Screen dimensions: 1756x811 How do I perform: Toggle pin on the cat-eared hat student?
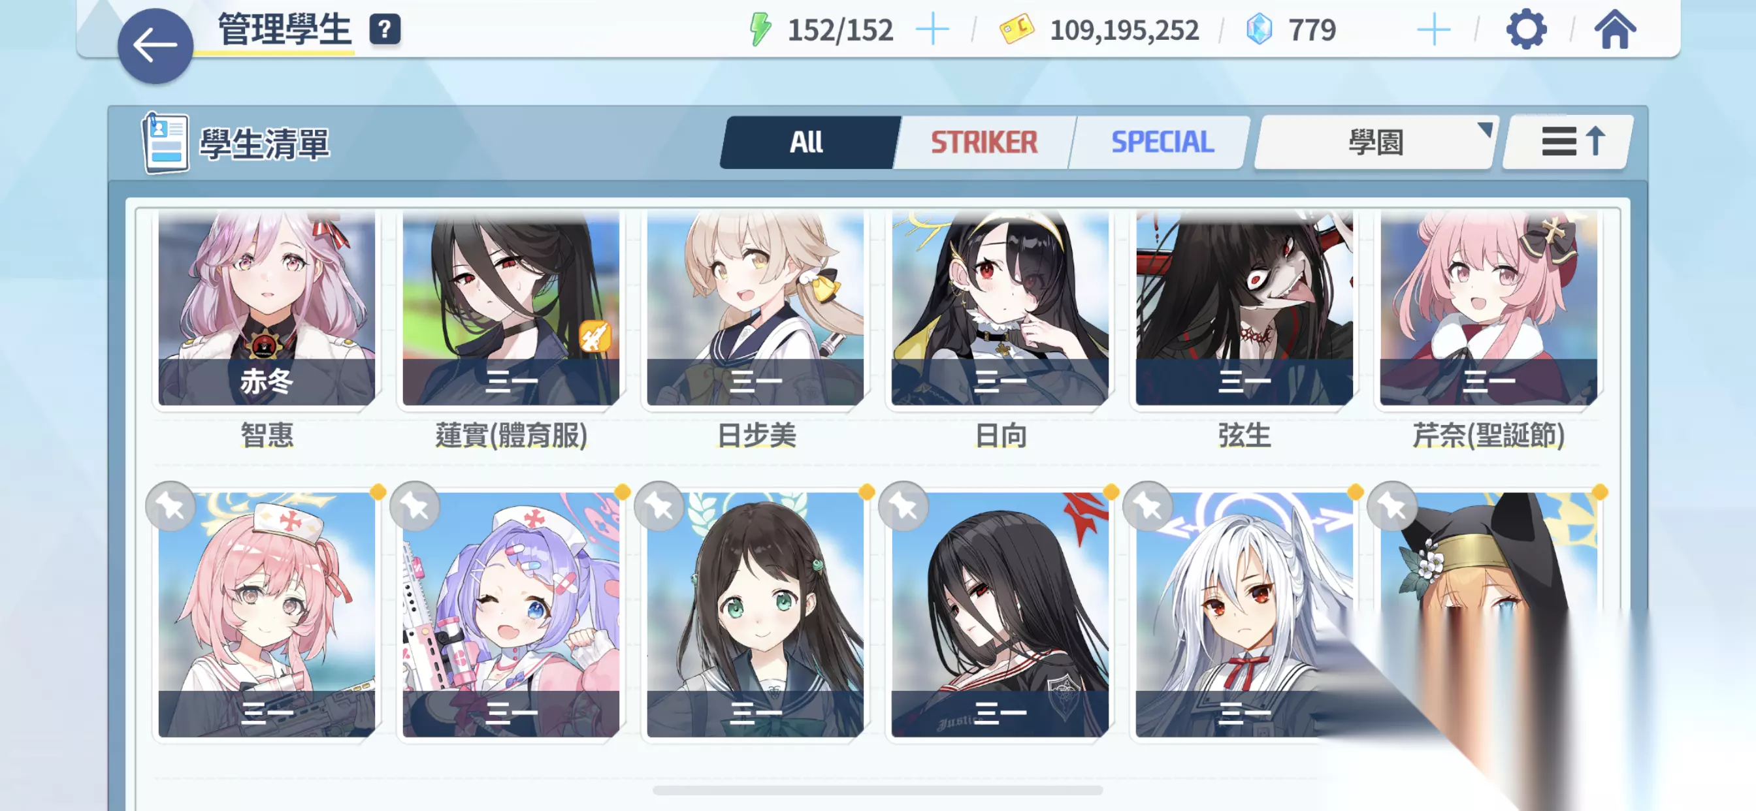point(1392,506)
